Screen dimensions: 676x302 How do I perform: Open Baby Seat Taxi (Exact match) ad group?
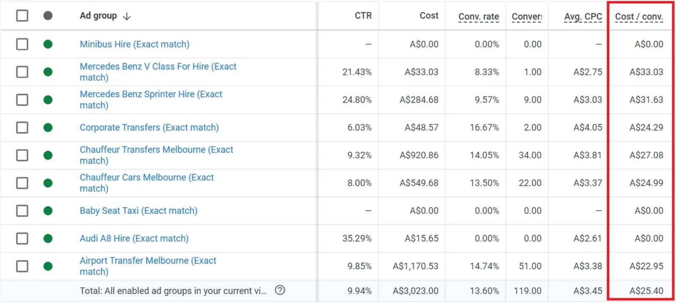pyautogui.click(x=139, y=211)
